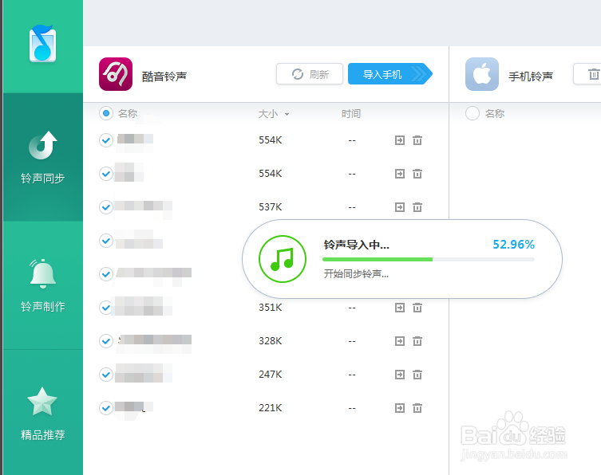Uncheck the 247K ringtone row
Image resolution: width=601 pixels, height=475 pixels.
click(106, 375)
